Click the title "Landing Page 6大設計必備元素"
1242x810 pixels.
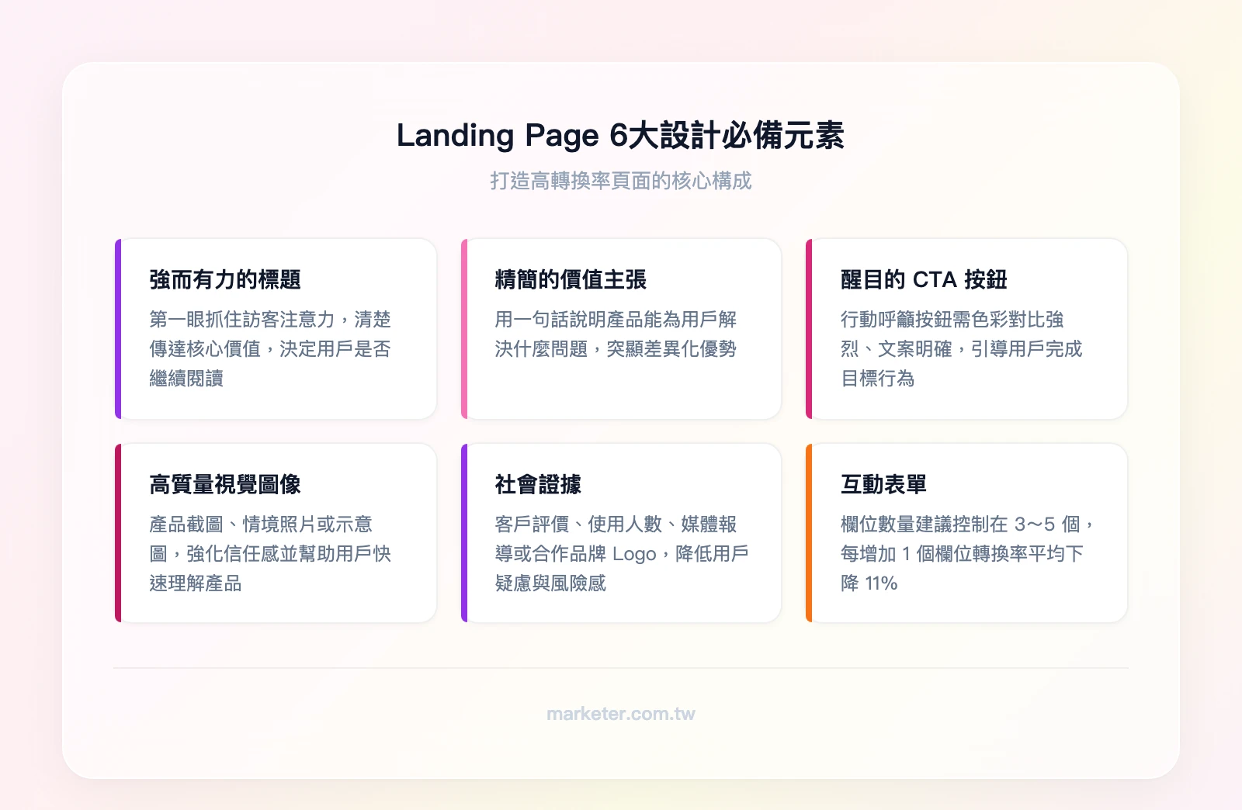[x=620, y=135]
